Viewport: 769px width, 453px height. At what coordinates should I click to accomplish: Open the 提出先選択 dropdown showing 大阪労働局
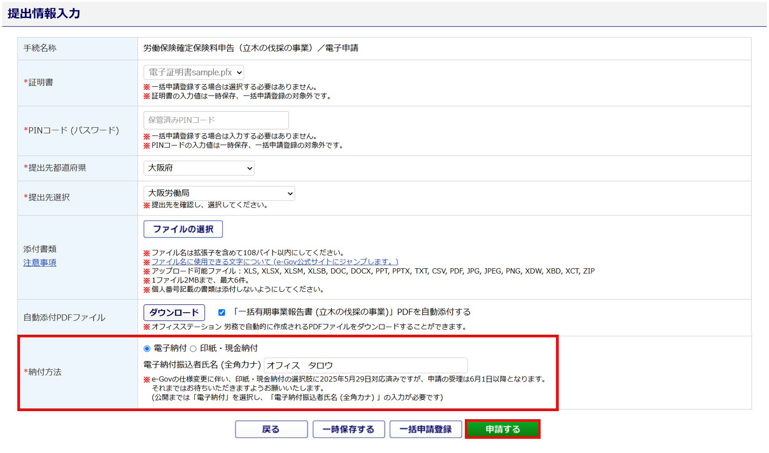tap(219, 193)
